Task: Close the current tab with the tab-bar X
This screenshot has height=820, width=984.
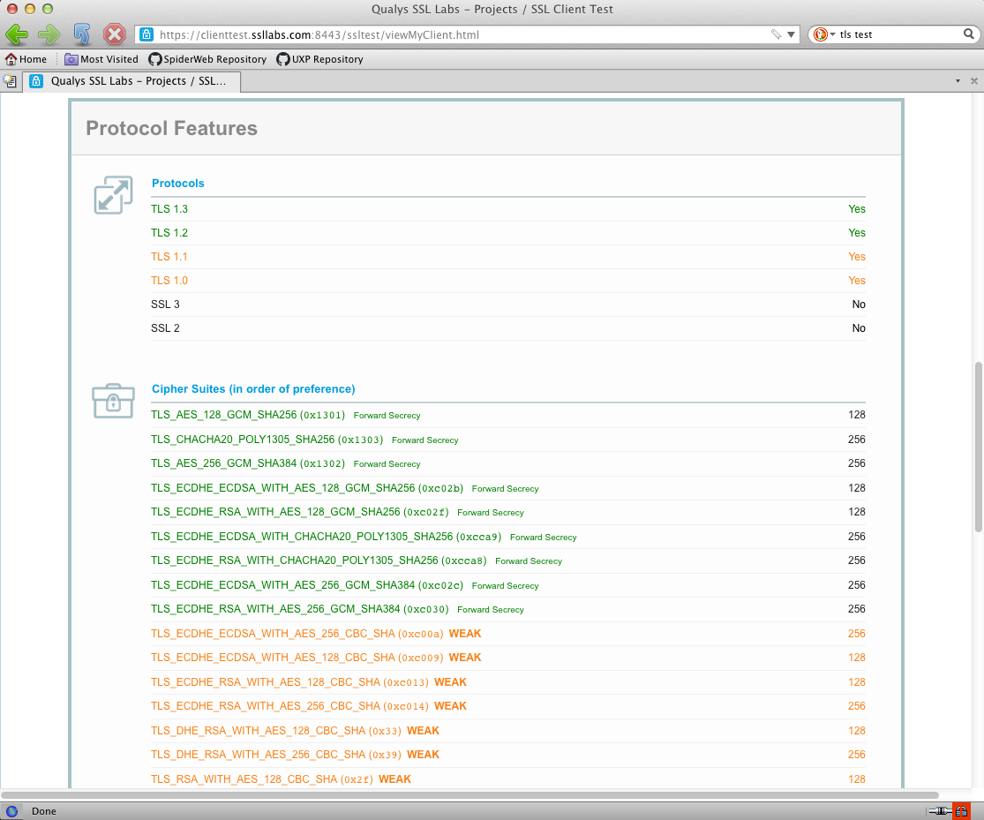Action: (974, 81)
